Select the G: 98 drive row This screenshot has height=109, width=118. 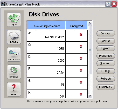click(57, 83)
